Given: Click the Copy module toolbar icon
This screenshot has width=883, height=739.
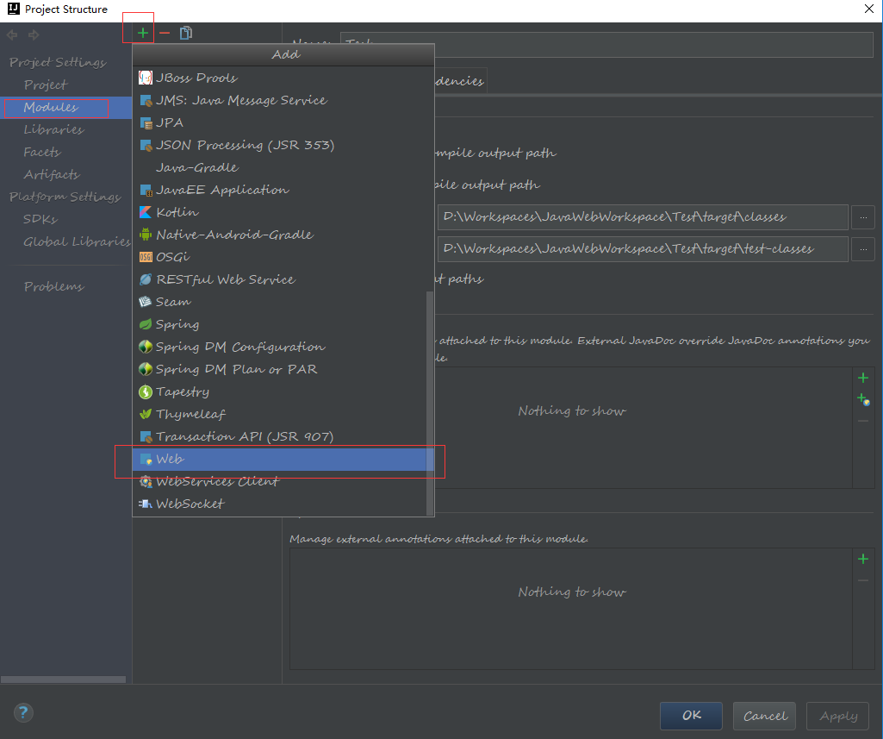Looking at the screenshot, I should pos(186,34).
